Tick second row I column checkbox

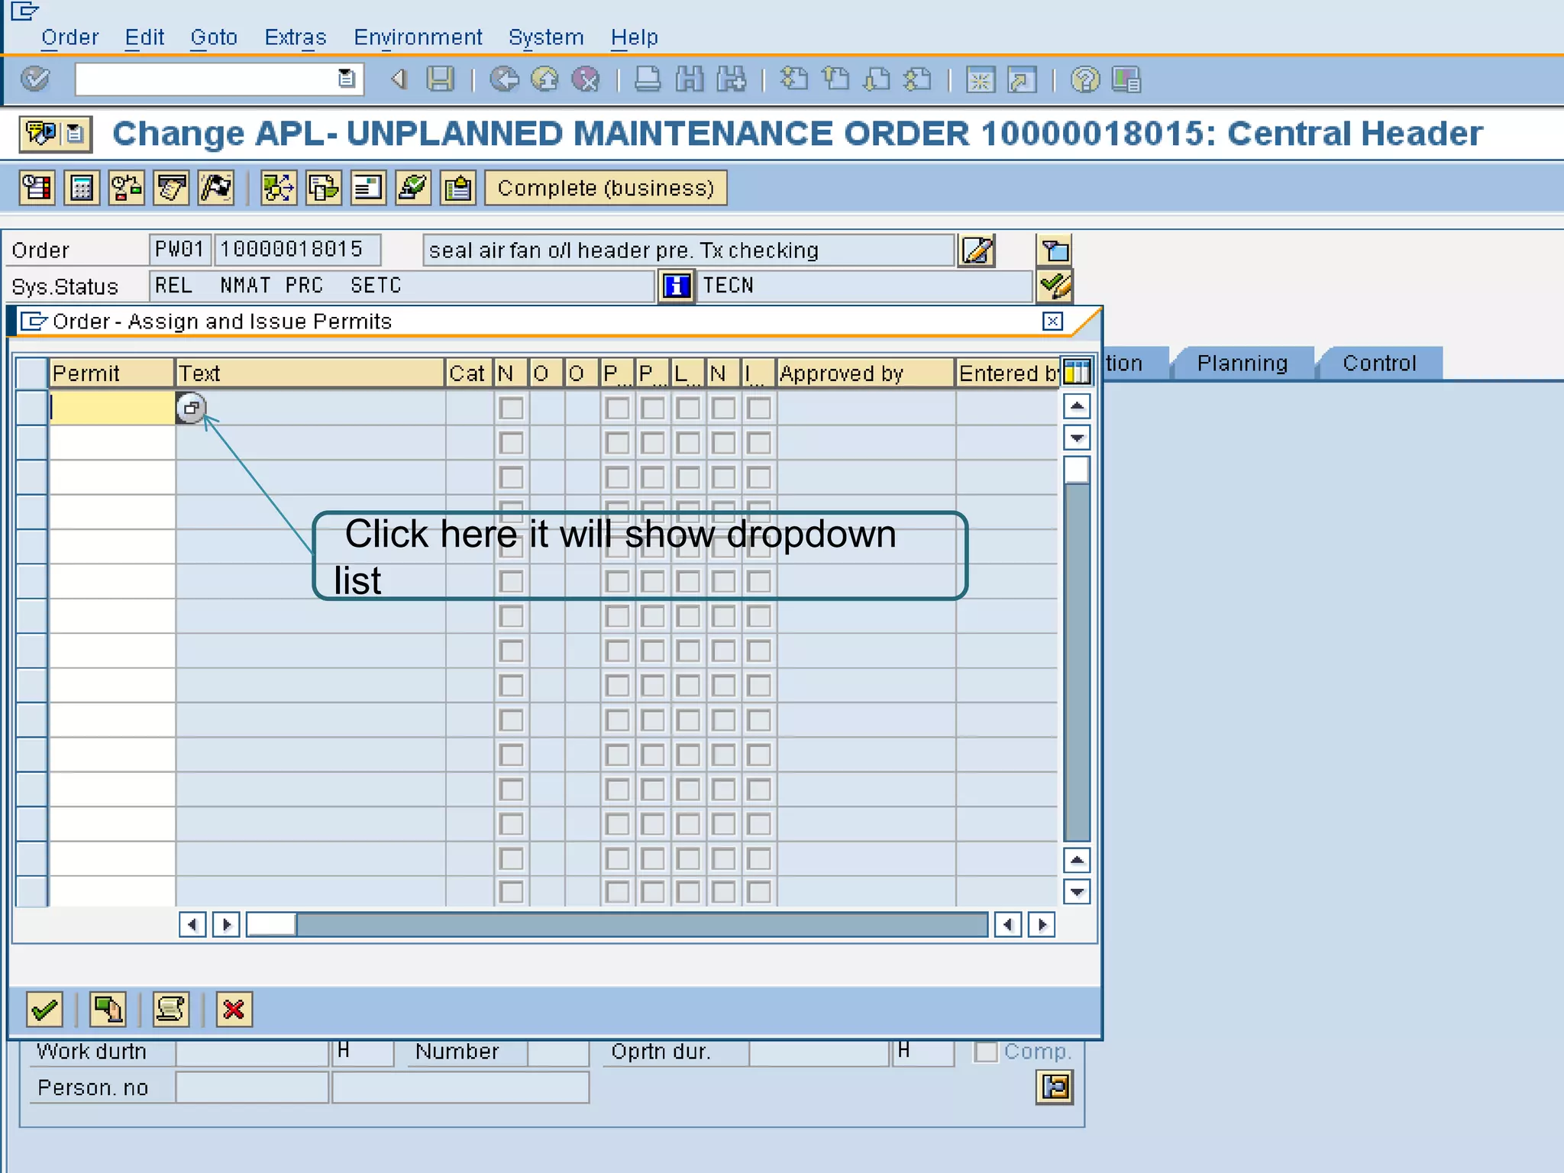point(758,443)
